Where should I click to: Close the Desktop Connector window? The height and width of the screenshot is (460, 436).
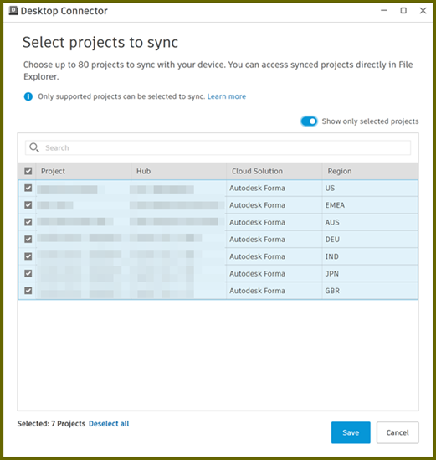click(x=423, y=11)
